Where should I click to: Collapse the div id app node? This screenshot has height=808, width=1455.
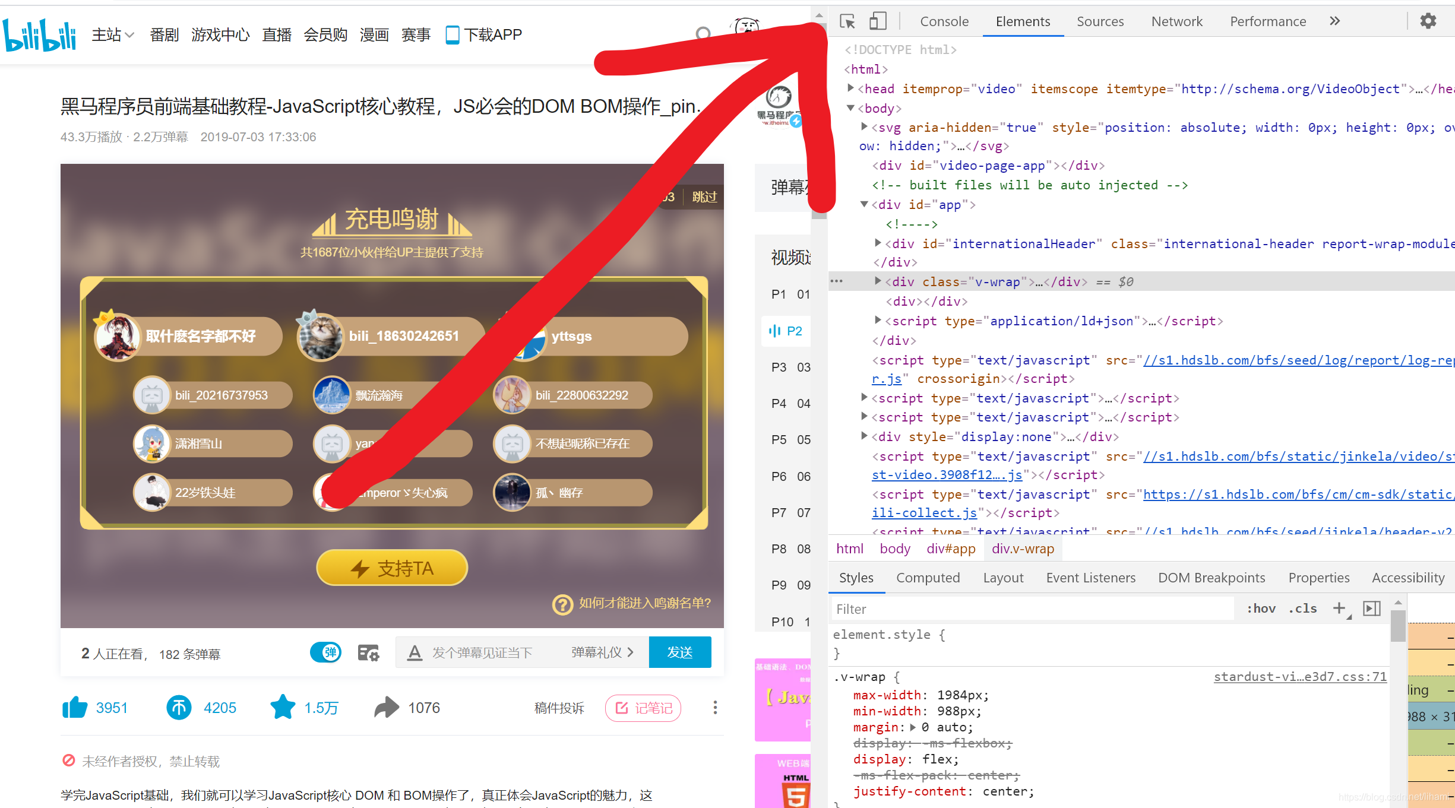click(x=865, y=204)
